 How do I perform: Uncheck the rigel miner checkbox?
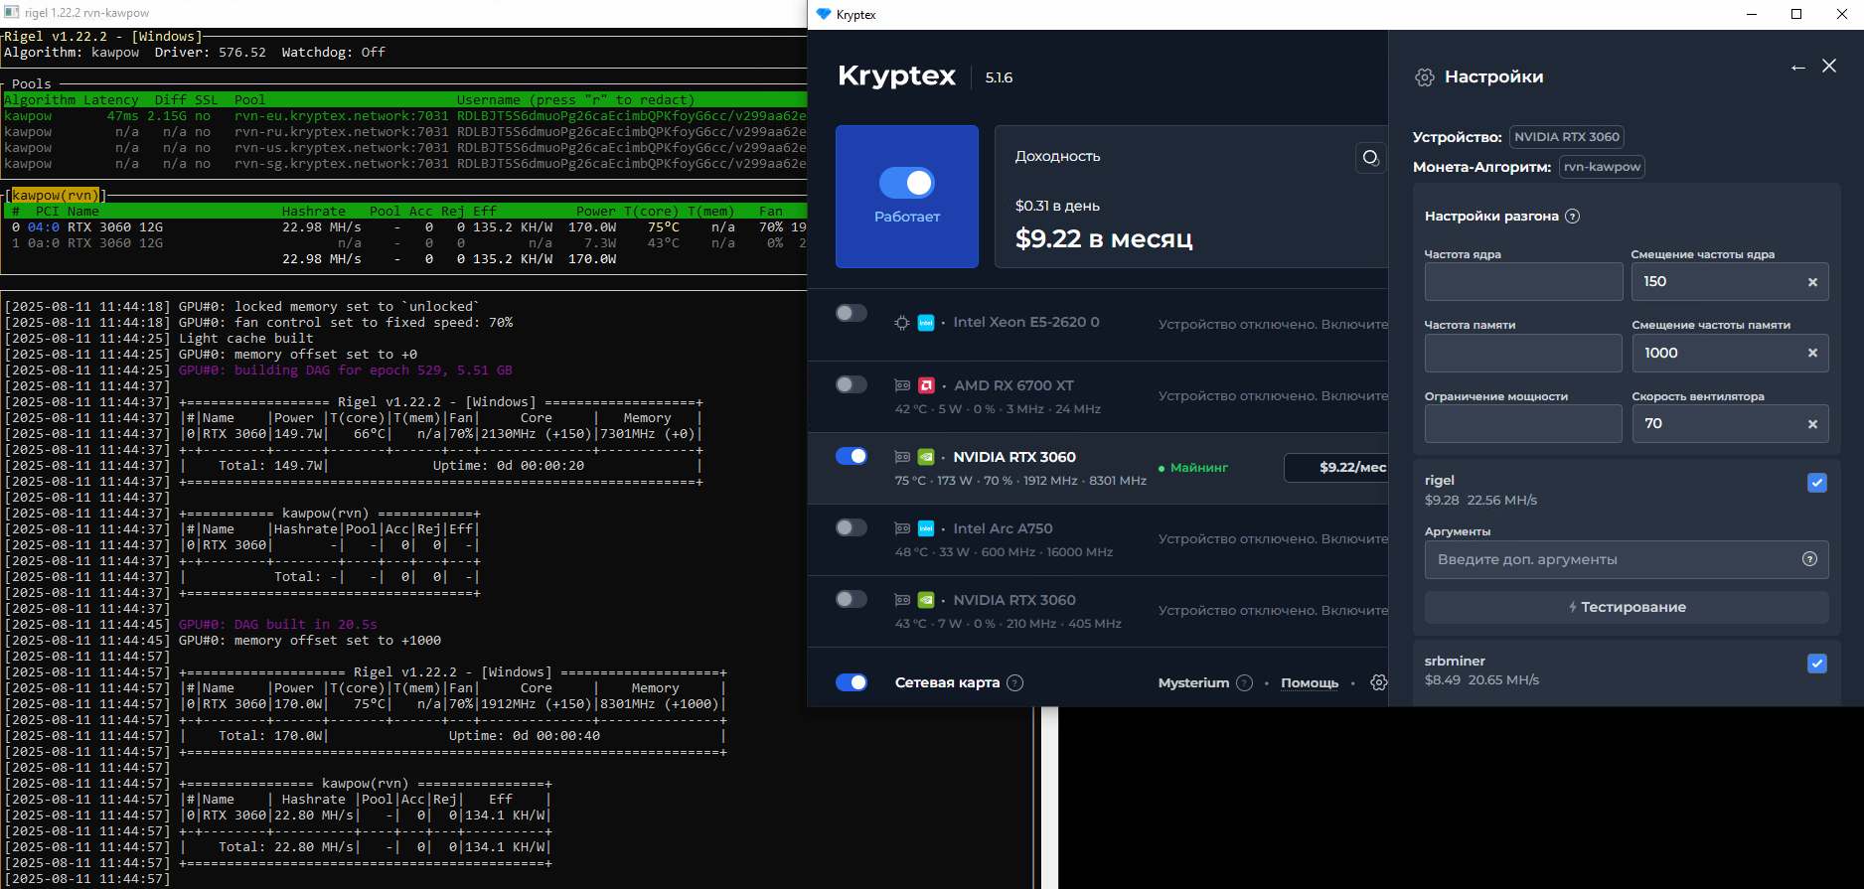(1816, 483)
